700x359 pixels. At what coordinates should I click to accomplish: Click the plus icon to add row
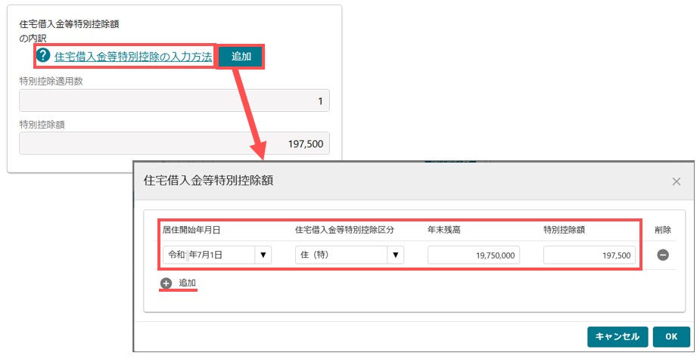click(166, 283)
